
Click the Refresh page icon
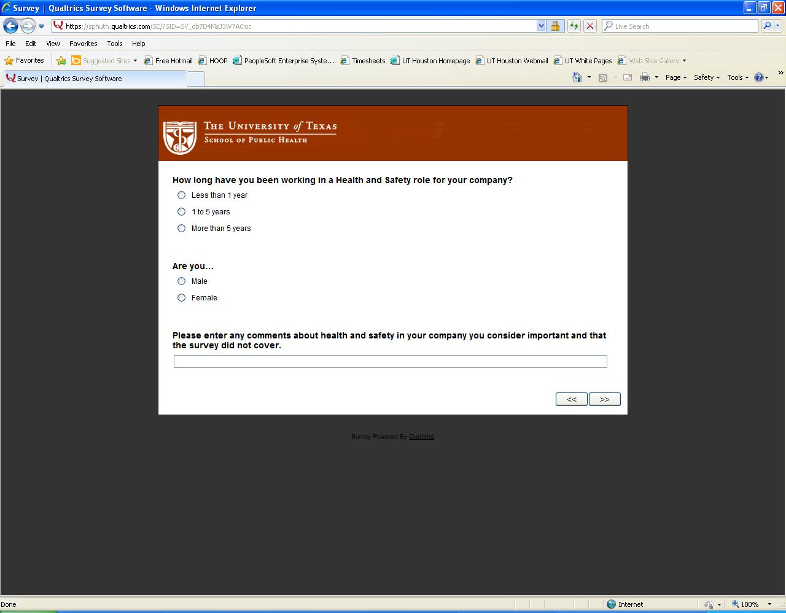point(574,26)
